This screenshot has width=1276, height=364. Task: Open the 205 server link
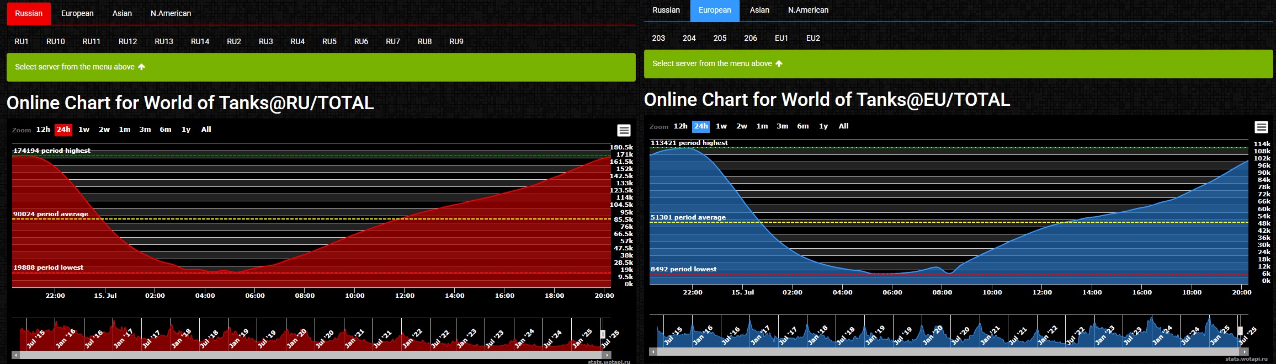(720, 38)
